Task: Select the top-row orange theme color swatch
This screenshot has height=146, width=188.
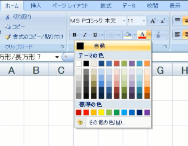Action: coord(147,63)
